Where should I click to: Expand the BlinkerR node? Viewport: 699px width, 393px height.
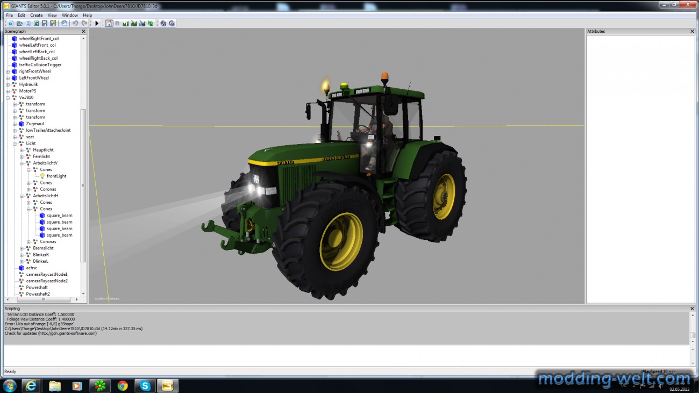point(22,255)
